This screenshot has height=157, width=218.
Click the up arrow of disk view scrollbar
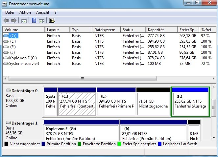214,87
